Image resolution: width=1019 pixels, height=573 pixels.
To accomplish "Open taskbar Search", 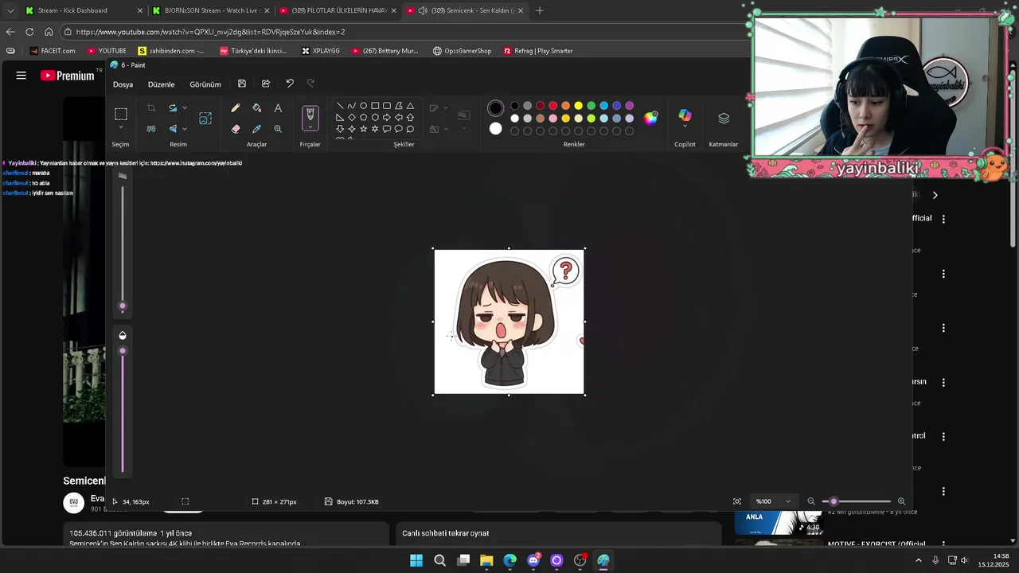I will (x=439, y=560).
